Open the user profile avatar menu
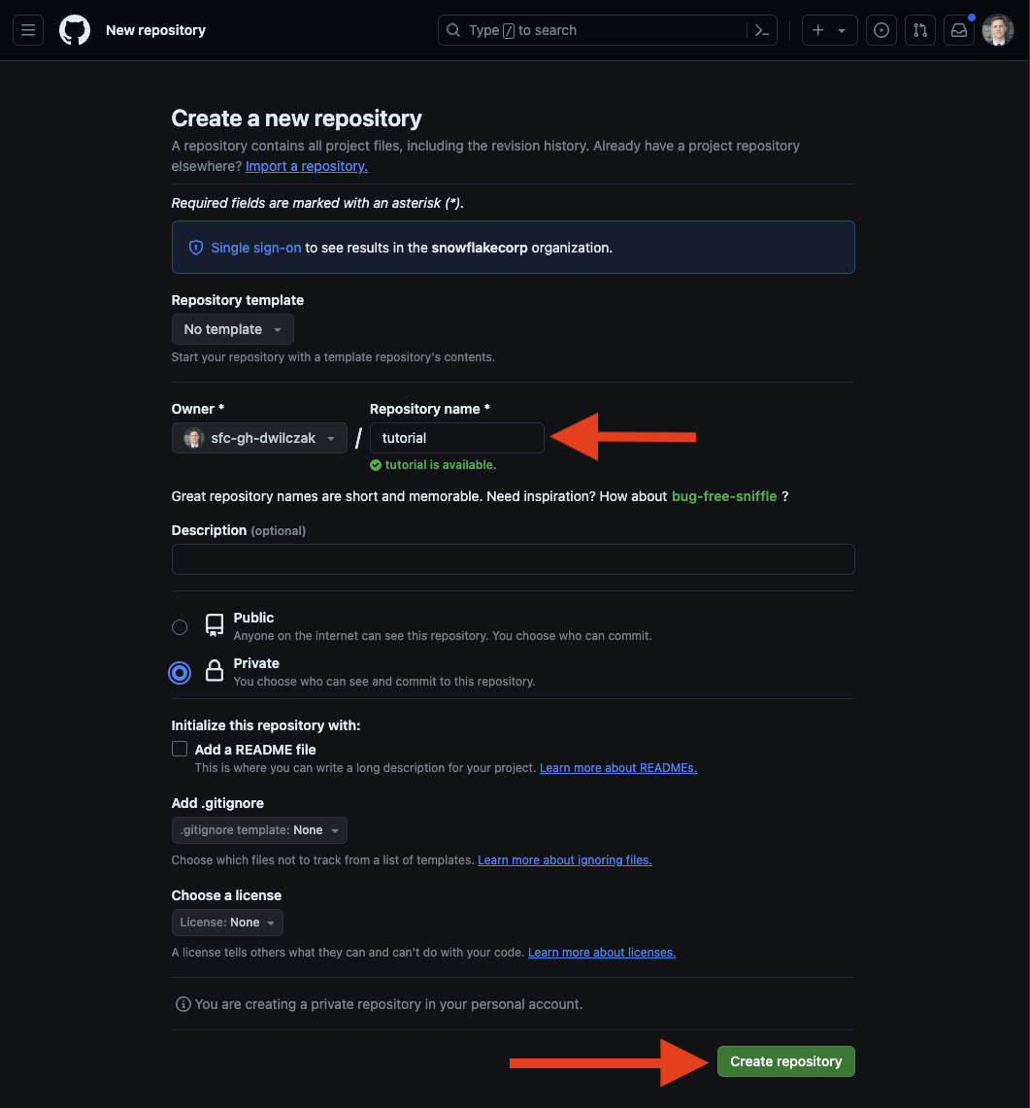The width and height of the screenshot is (1030, 1108). (998, 30)
